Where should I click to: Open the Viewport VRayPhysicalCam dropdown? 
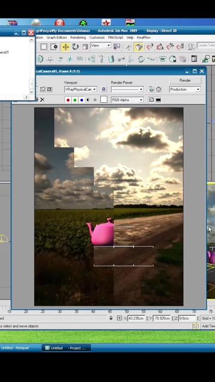(x=81, y=90)
